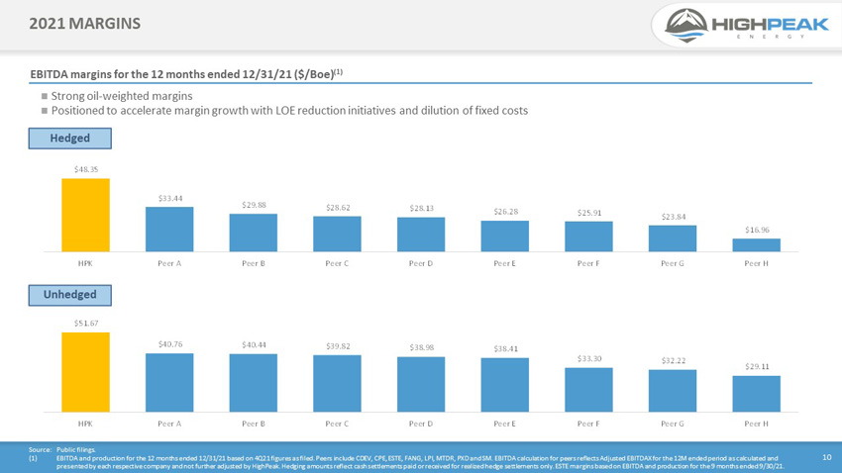842x473 pixels.
Task: Click the Hedged label box
Action: pyautogui.click(x=69, y=139)
